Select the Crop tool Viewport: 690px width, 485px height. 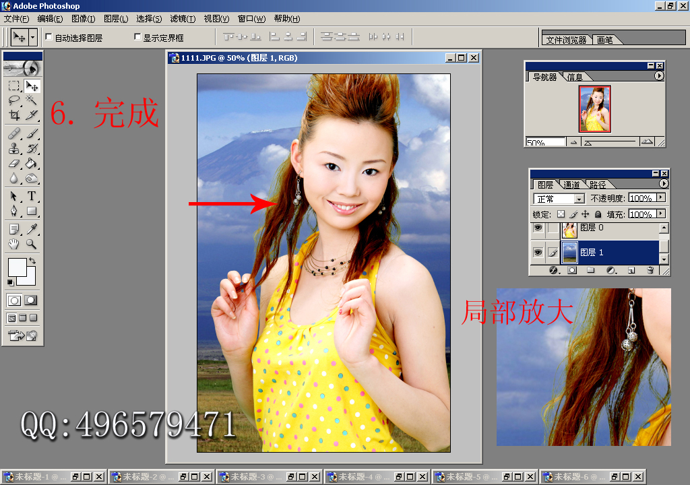tap(14, 115)
